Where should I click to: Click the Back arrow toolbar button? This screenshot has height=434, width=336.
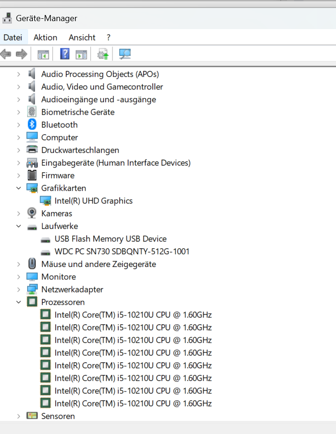click(x=6, y=54)
